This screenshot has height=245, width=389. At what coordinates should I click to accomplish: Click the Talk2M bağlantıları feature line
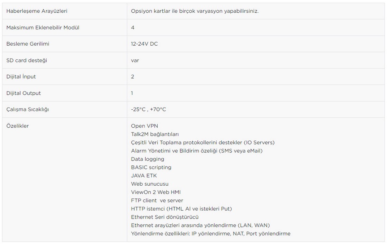155,134
